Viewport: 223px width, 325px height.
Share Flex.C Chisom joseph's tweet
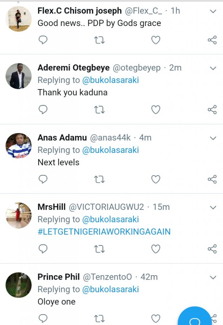click(x=212, y=40)
